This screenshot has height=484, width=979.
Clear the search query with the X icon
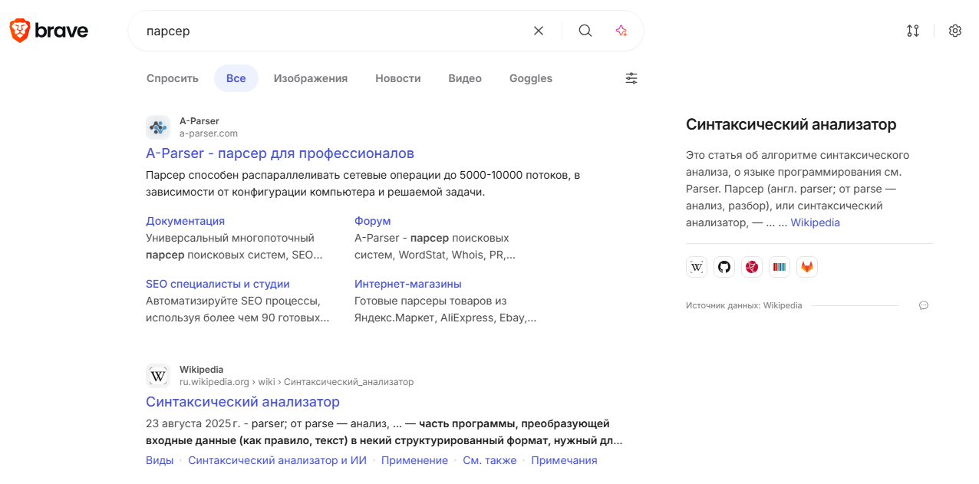pyautogui.click(x=539, y=31)
